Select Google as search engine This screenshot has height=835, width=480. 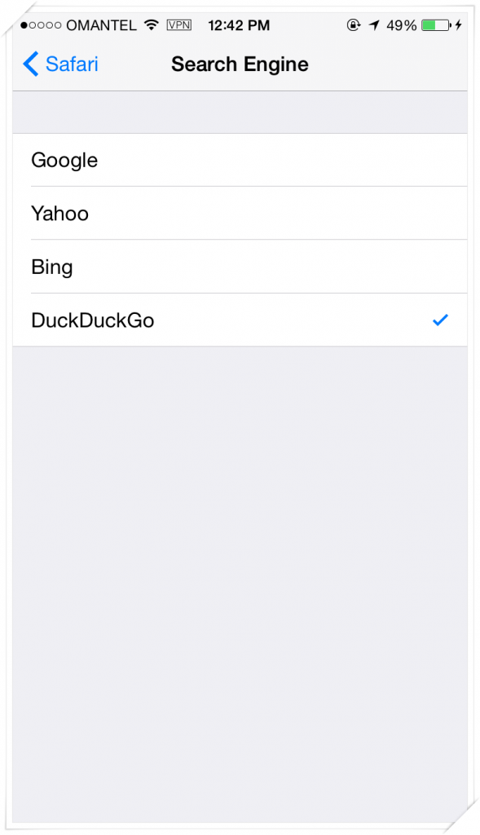pos(240,160)
